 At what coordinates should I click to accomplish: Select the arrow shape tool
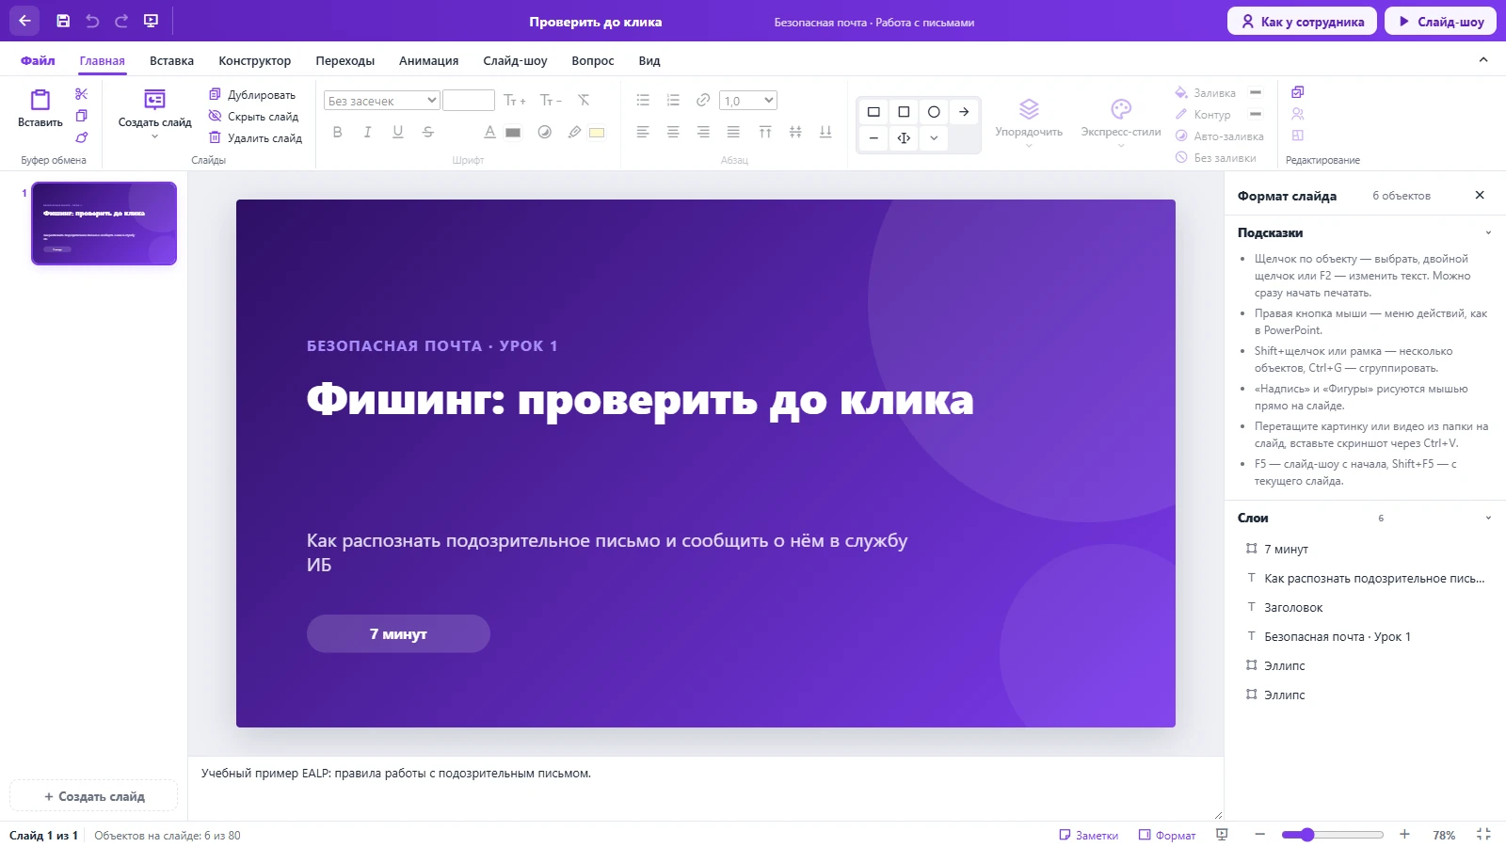[x=964, y=112]
